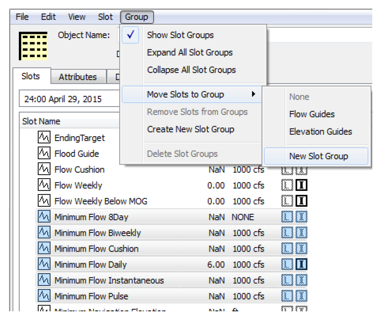The width and height of the screenshot is (374, 313).
Task: Select Flow Guides in the submenu
Action: 312,114
